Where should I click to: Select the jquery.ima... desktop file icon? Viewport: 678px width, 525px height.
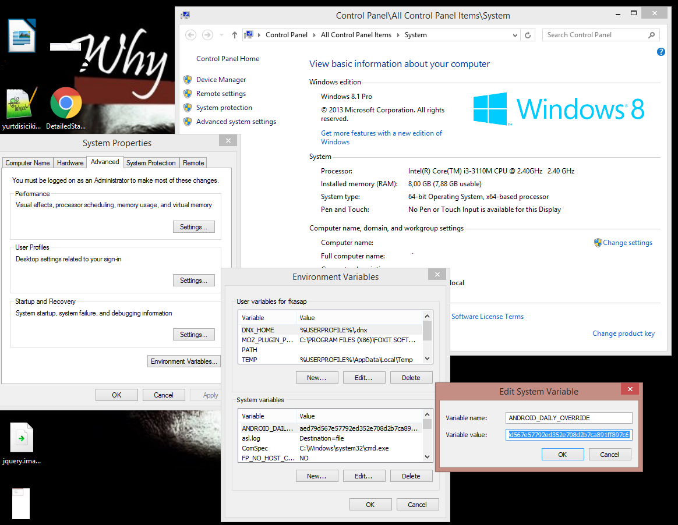pyautogui.click(x=21, y=444)
